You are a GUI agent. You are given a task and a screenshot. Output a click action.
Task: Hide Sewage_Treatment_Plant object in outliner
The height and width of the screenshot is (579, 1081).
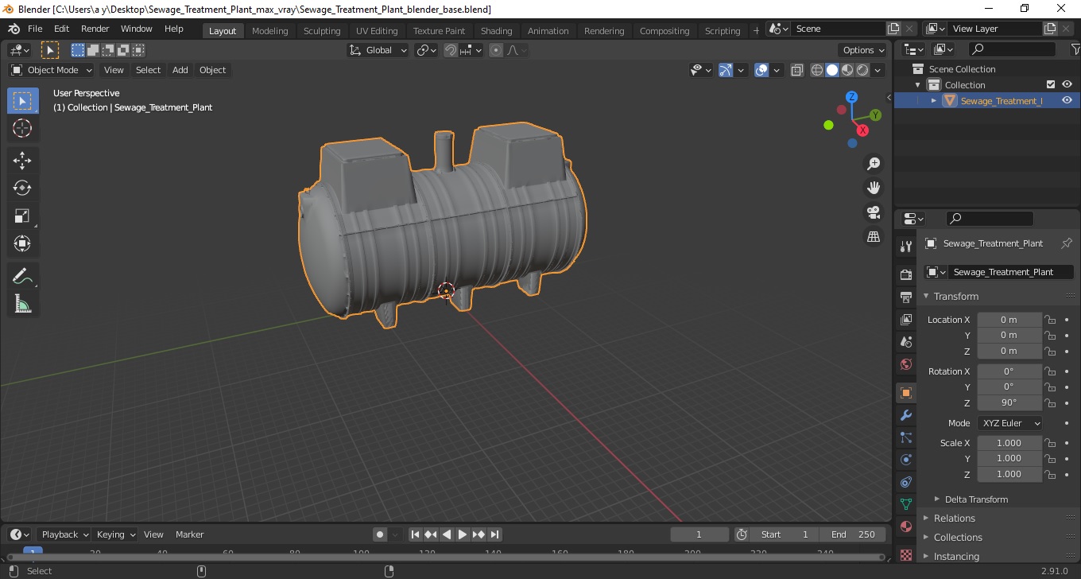[x=1067, y=100]
